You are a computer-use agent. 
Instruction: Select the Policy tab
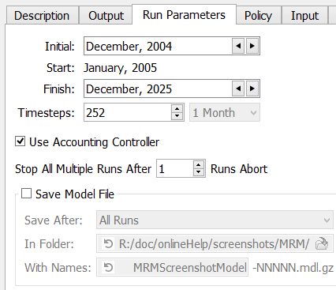coord(258,16)
